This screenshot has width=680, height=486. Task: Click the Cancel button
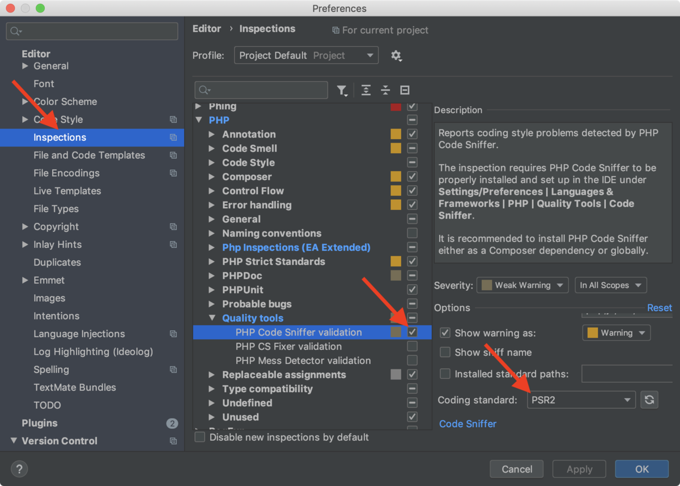click(517, 469)
